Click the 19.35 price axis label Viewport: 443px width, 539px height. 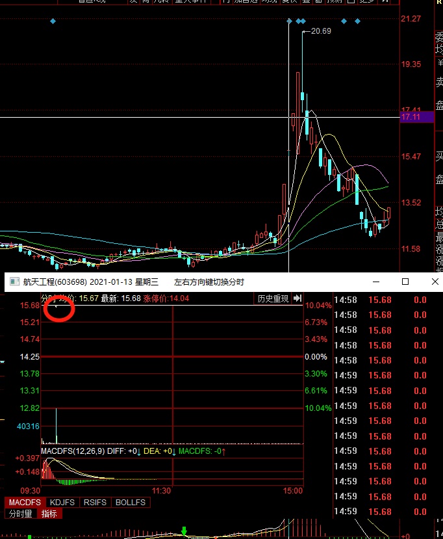click(x=411, y=64)
